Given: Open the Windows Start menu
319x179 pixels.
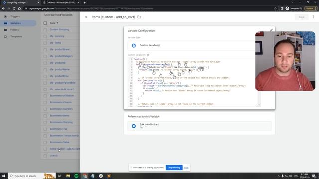Looking at the screenshot, I should pos(4,176).
